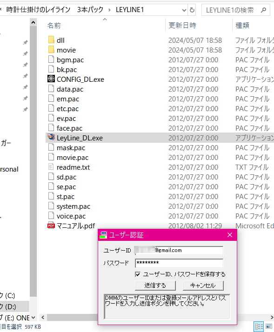Click the ユーザーID input field
Screen dimensions: 274x332
tap(179, 251)
